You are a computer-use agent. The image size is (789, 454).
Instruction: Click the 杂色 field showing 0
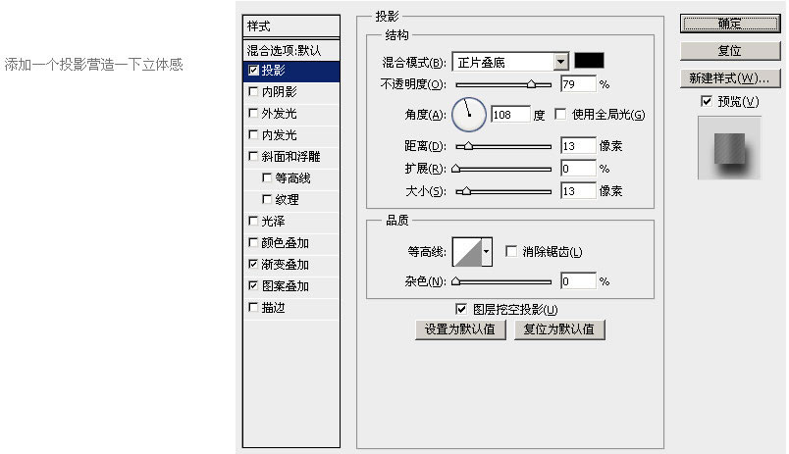pyautogui.click(x=578, y=281)
